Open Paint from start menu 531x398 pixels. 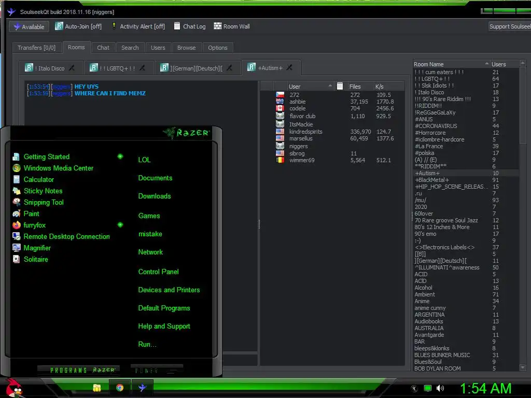31,214
